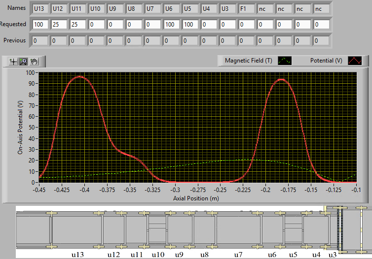Image resolution: width=372 pixels, height=259 pixels.
Task: Click the Requested field for U13
Action: (40, 24)
